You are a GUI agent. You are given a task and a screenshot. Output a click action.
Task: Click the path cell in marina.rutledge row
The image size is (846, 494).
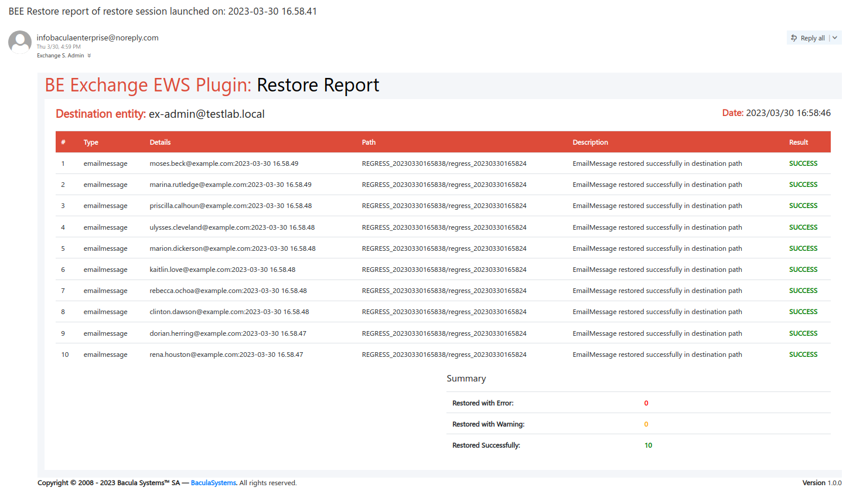444,185
